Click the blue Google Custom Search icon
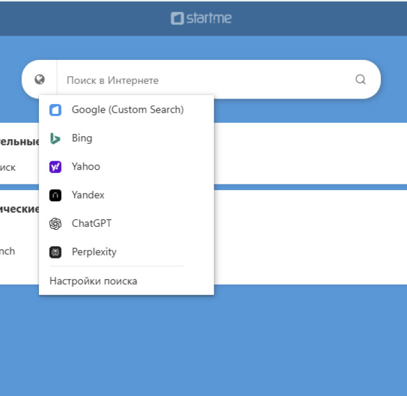The height and width of the screenshot is (396, 407). pyautogui.click(x=55, y=110)
